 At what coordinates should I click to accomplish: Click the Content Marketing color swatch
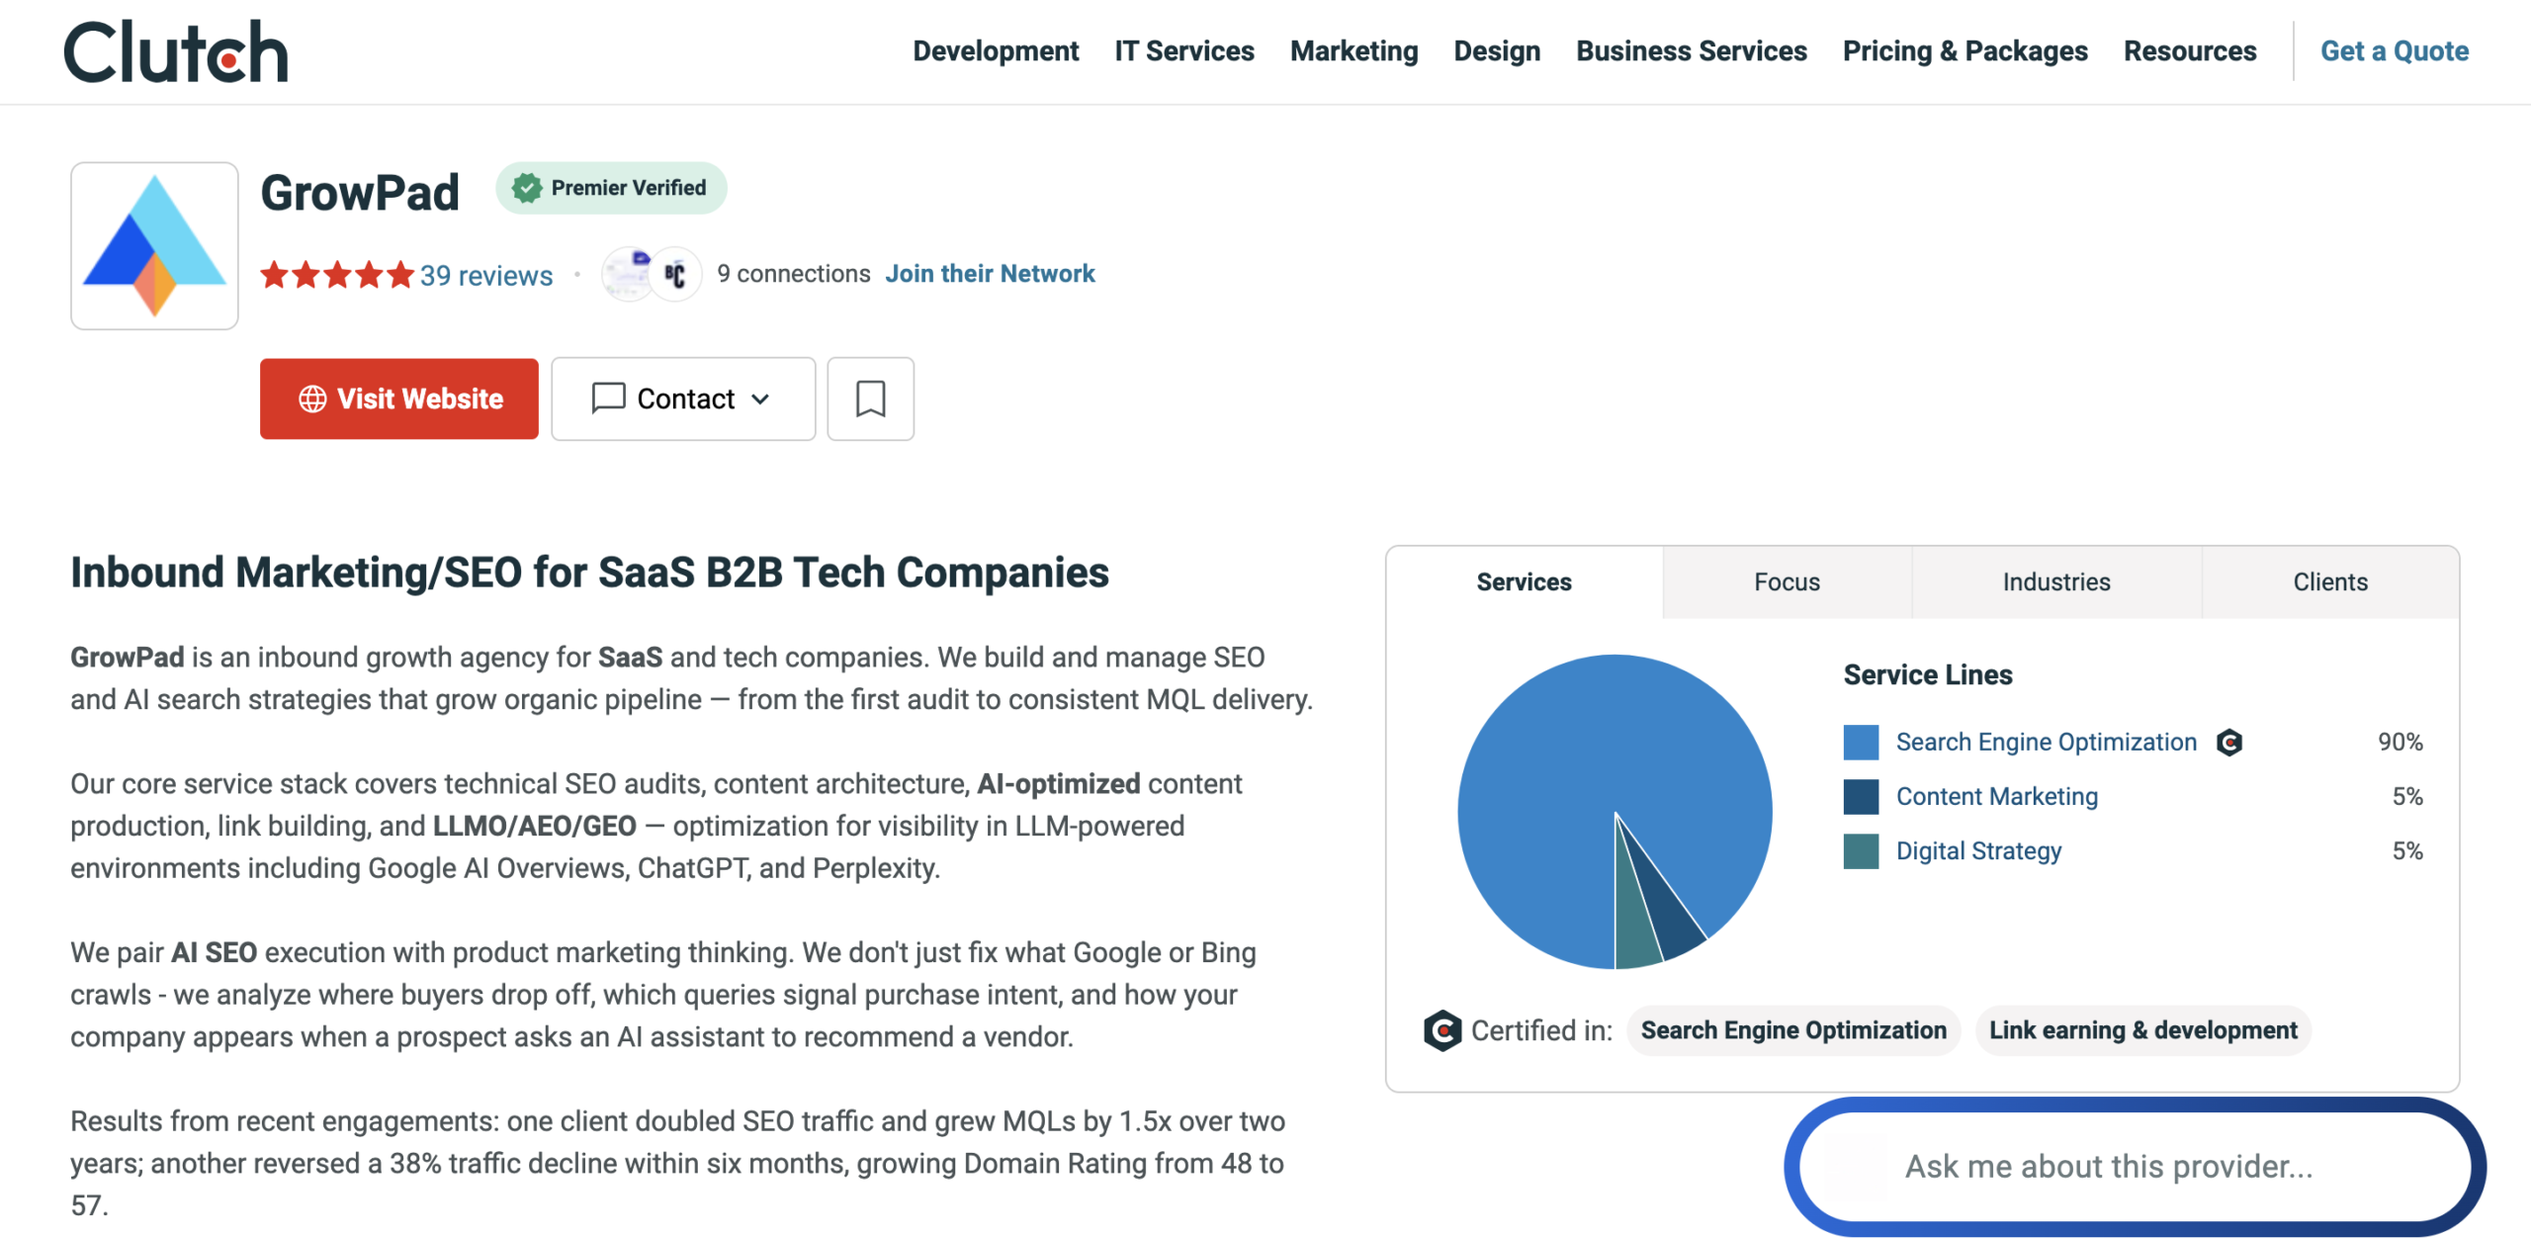pyautogui.click(x=1861, y=796)
